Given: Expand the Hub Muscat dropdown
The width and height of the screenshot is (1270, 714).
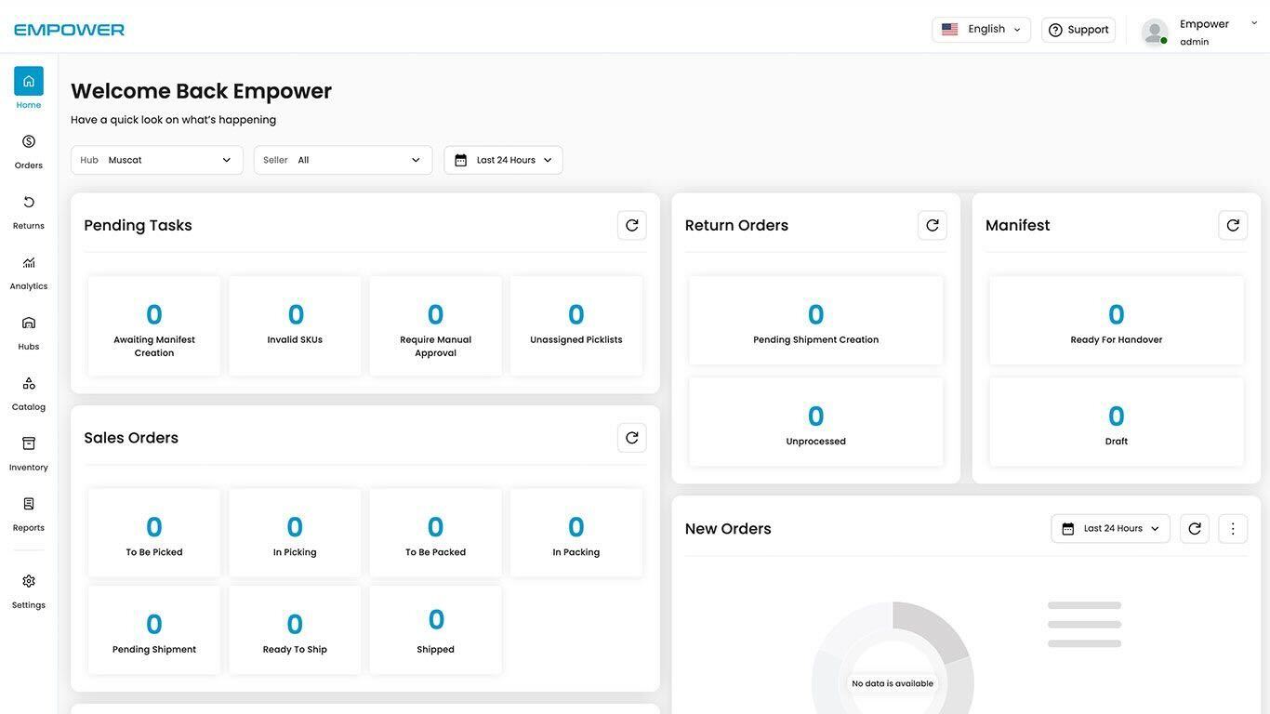Looking at the screenshot, I should coord(157,160).
